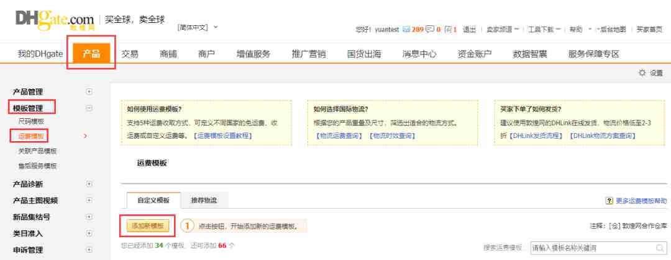Image resolution: width=671 pixels, height=260 pixels.
Task: Select the 产品 main menu tab
Action: 91,54
